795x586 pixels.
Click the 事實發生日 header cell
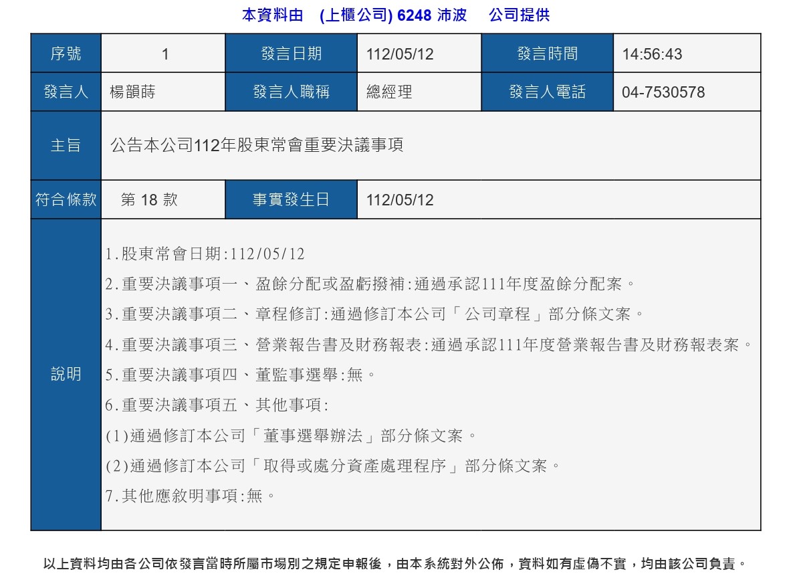292,199
